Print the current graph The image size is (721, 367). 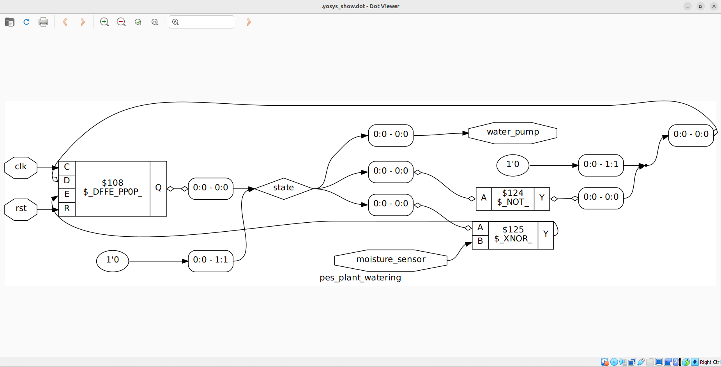click(x=43, y=22)
